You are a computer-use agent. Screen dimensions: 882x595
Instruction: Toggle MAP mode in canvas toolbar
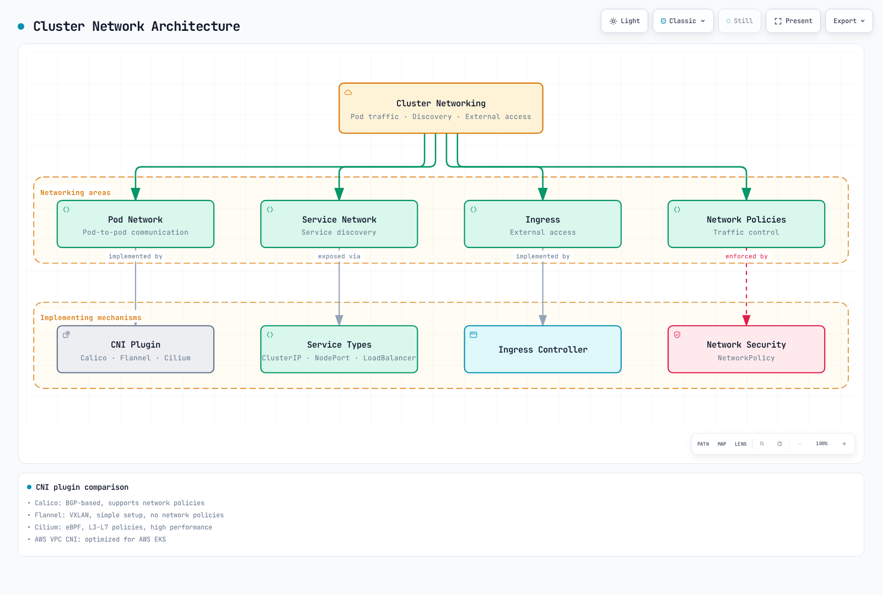point(722,444)
